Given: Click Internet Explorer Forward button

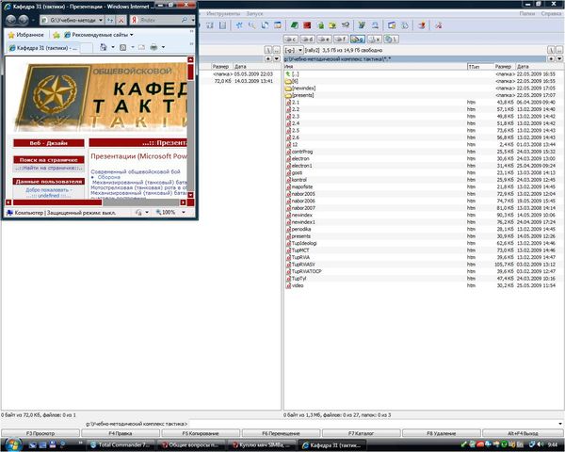Looking at the screenshot, I should (x=24, y=20).
